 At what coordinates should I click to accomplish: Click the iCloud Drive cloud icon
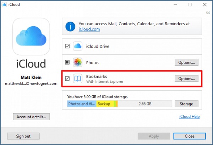pyautogui.click(x=78, y=46)
